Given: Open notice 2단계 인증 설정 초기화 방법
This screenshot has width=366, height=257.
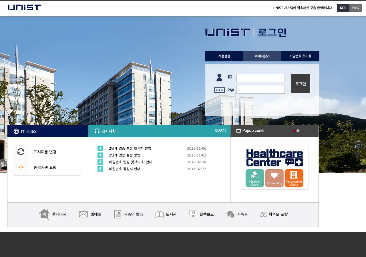Looking at the screenshot, I should (x=130, y=148).
